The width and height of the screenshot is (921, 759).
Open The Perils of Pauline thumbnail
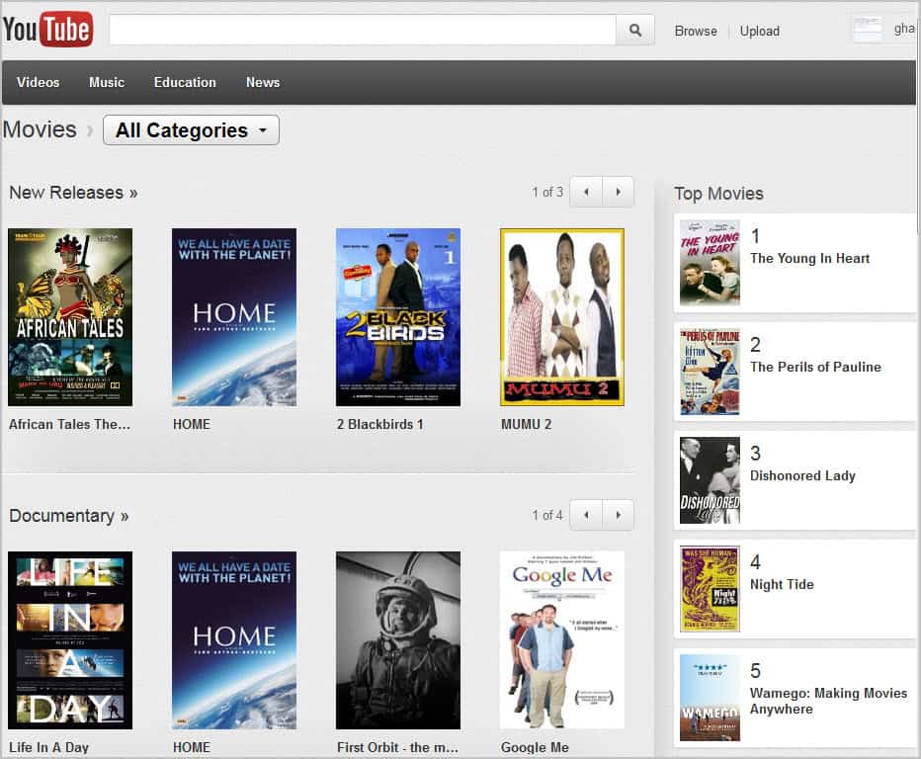click(710, 372)
